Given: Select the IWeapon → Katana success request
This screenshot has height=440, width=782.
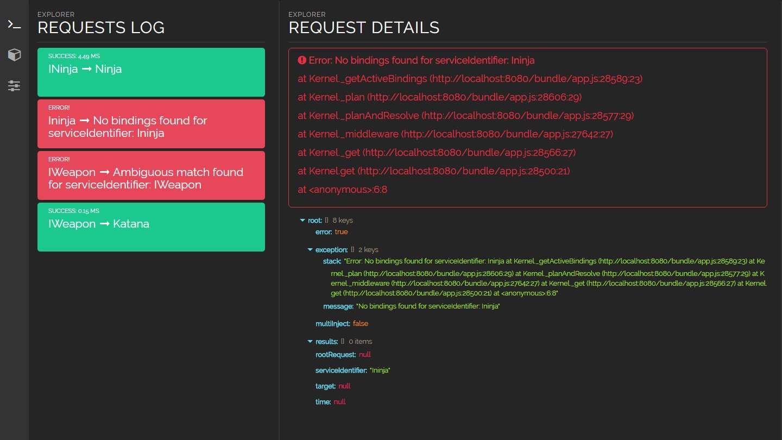Looking at the screenshot, I should (x=151, y=227).
